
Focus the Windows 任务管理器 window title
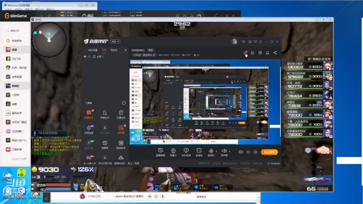[19, 5]
